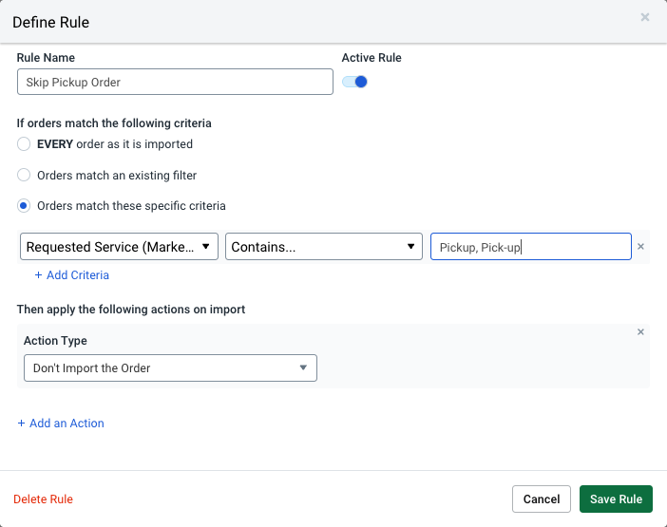
Task: Remove the Don't Import action block
Action: coord(640,332)
